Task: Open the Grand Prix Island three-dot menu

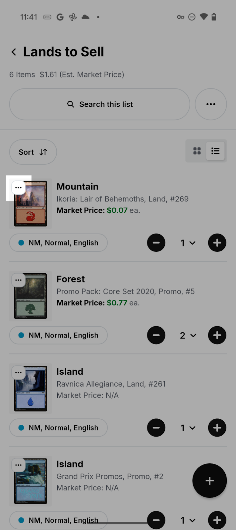Action: [x=18, y=465]
